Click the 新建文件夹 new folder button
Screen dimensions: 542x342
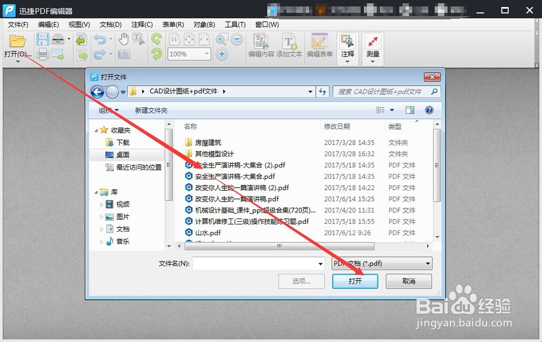tap(151, 111)
